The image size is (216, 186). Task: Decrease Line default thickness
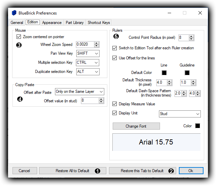click(169, 84)
